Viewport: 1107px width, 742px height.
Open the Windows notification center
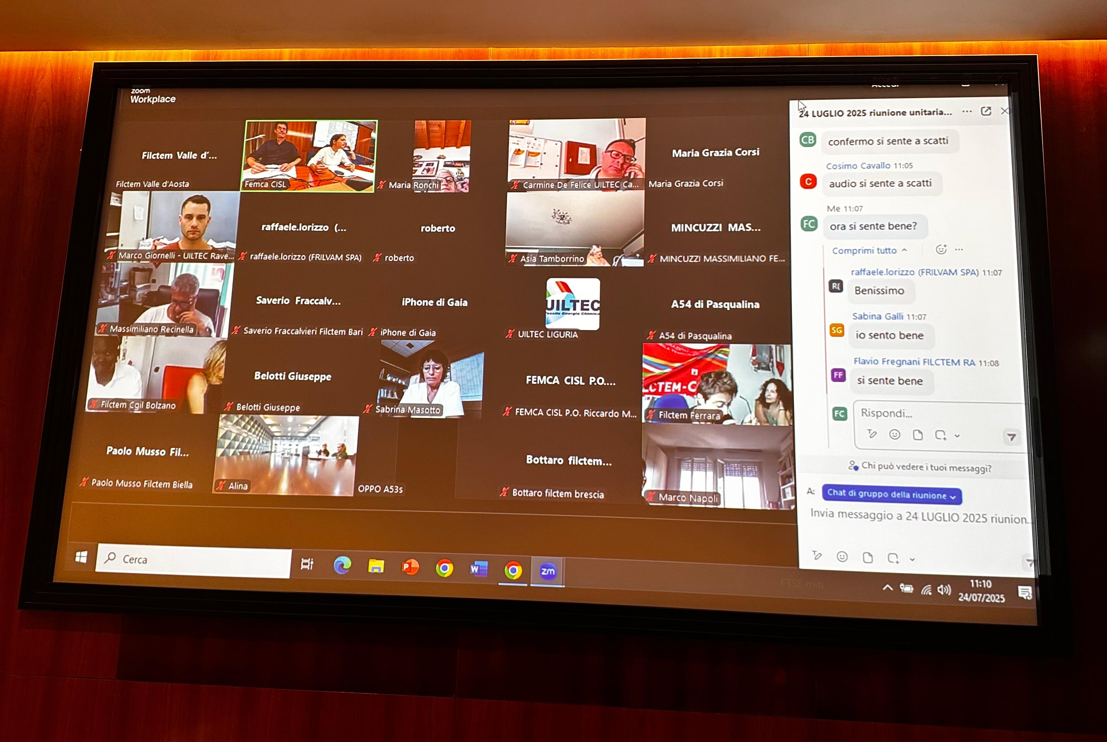click(x=1025, y=592)
